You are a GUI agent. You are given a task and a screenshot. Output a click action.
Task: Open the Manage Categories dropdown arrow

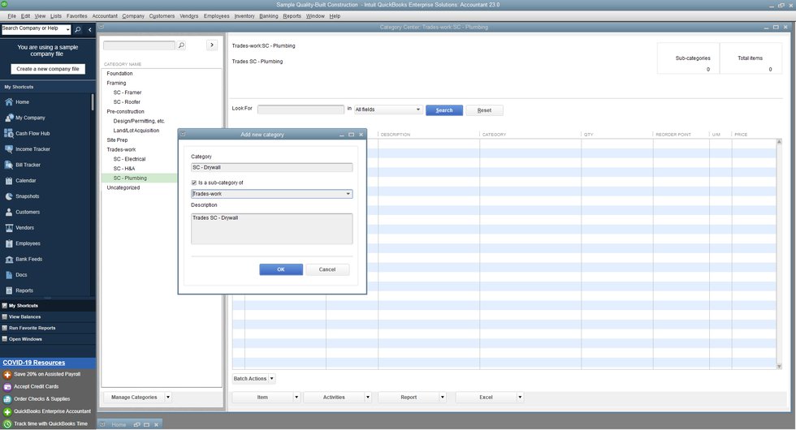[x=168, y=397]
